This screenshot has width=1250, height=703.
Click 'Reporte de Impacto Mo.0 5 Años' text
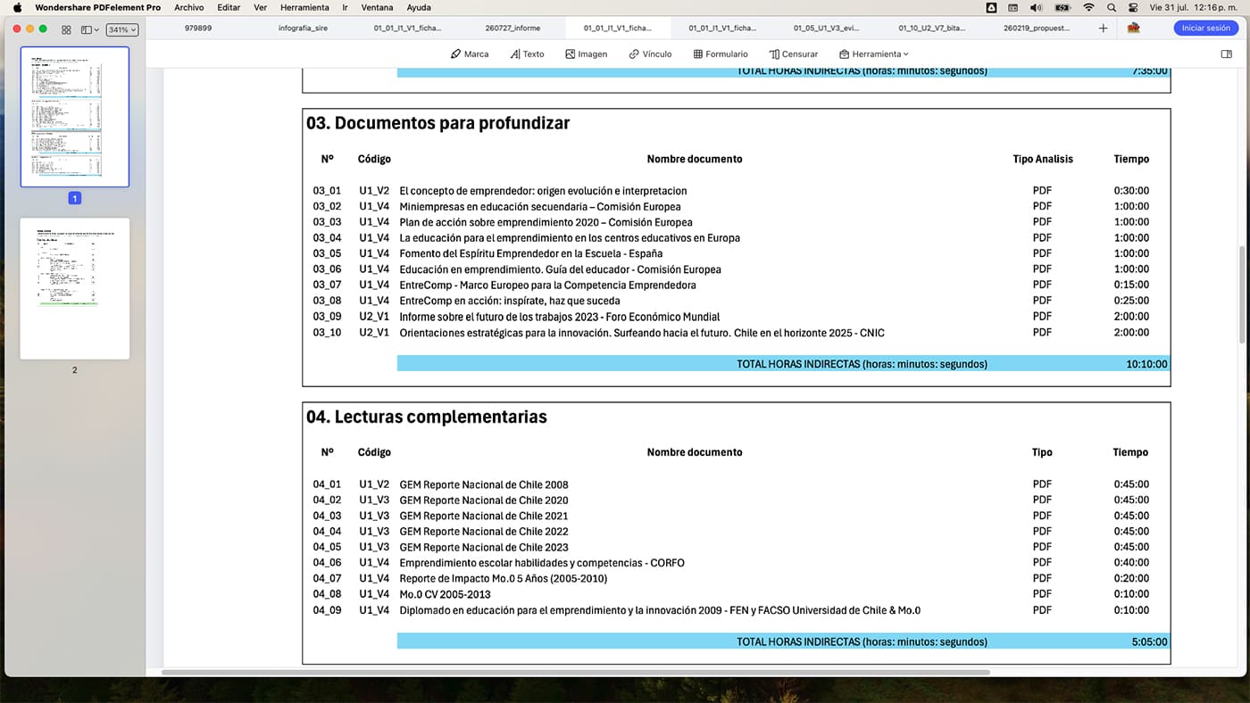[503, 579]
